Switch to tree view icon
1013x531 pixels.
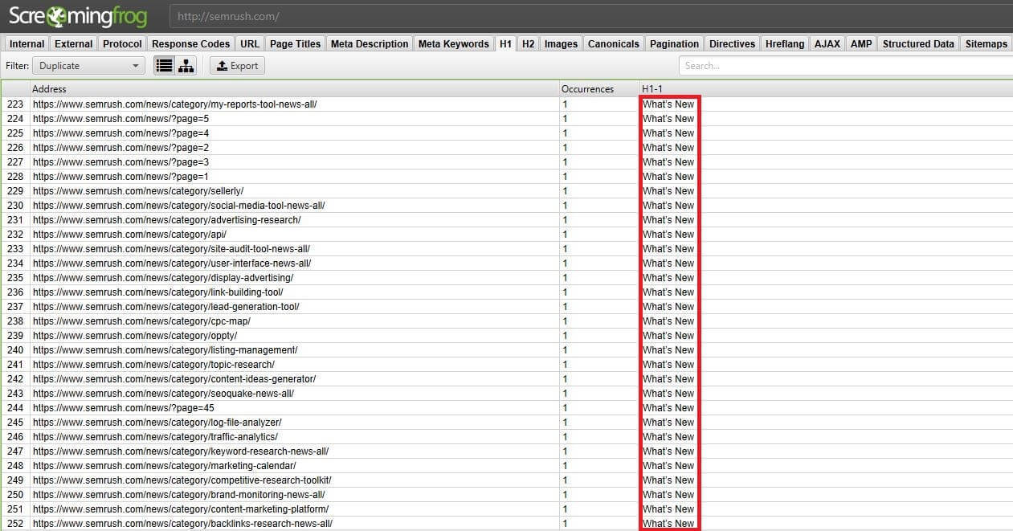click(x=186, y=66)
